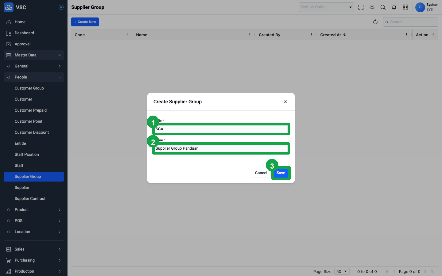The image size is (442, 276).
Task: Click the Code field containing SGA
Action: (x=221, y=129)
